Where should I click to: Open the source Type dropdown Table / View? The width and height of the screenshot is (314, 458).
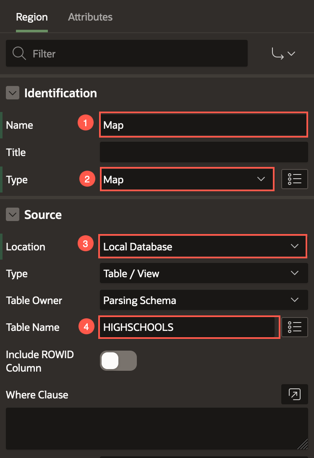click(203, 273)
